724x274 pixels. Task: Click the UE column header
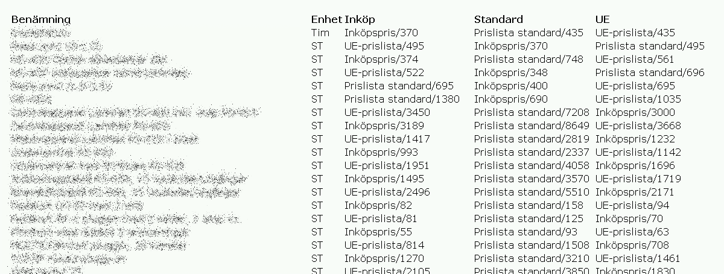coord(602,19)
